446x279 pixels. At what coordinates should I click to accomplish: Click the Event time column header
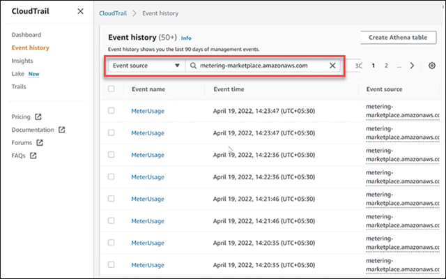click(229, 89)
